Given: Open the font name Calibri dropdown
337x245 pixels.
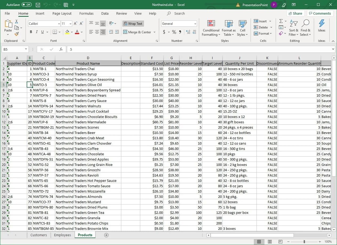Looking at the screenshot, I should pyautogui.click(x=59, y=24).
